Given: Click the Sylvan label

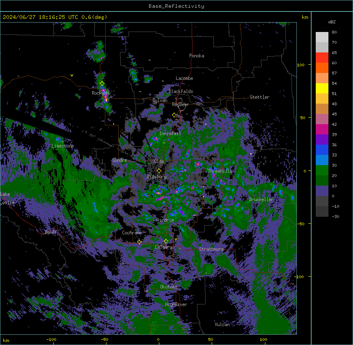Looking at the screenshot, I should pos(160,100).
